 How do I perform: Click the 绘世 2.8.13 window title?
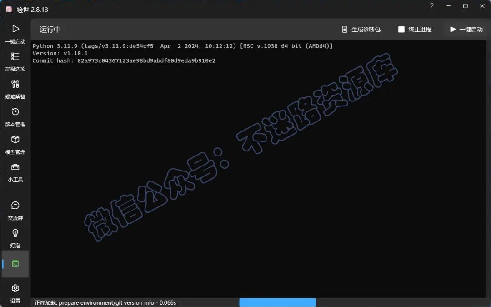pyautogui.click(x=32, y=10)
